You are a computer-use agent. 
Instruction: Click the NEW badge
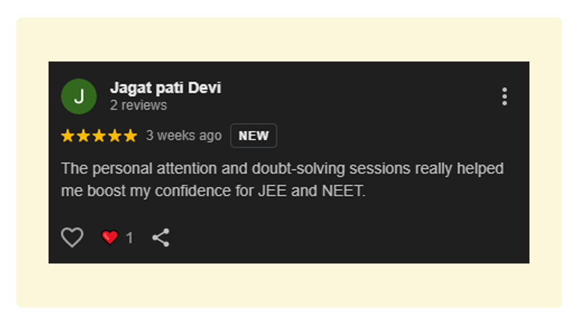[x=253, y=136]
